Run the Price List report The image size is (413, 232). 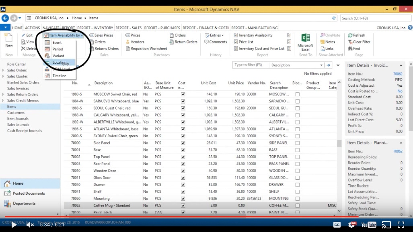(x=243, y=42)
